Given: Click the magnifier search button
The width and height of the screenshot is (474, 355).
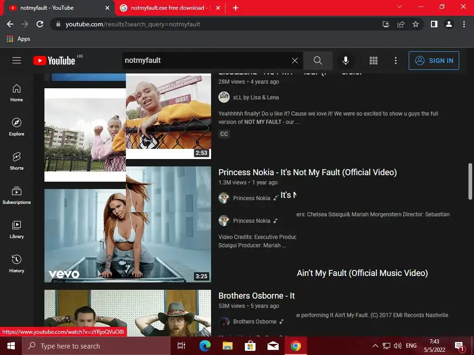Looking at the screenshot, I should (318, 61).
